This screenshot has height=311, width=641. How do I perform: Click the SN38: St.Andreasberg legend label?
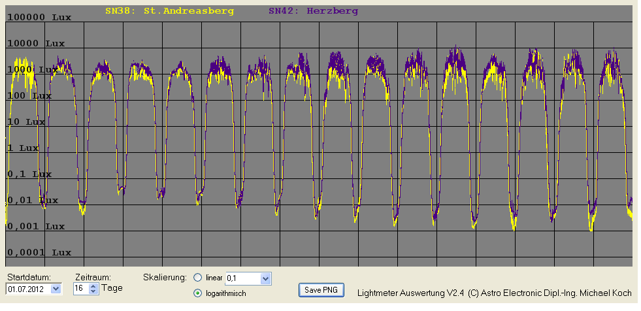[169, 11]
